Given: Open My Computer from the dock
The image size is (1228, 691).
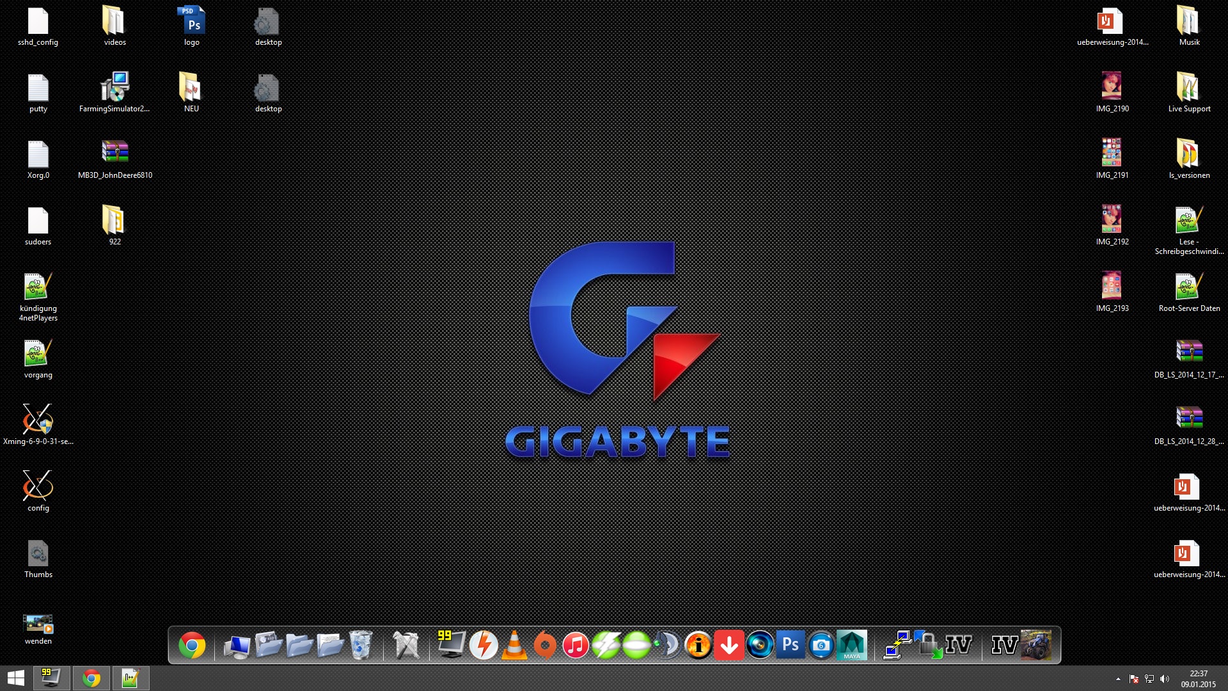Looking at the screenshot, I should [237, 646].
